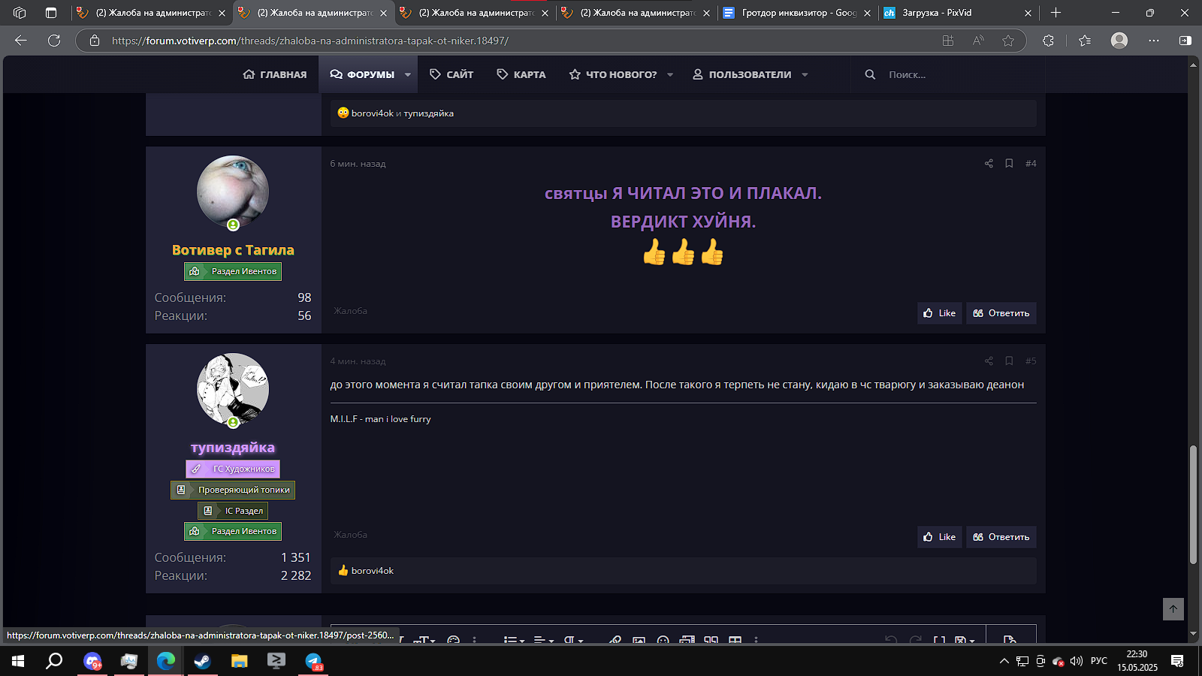The height and width of the screenshot is (676, 1202).
Task: Reply to тупиздяйка's post
Action: tap(1001, 537)
